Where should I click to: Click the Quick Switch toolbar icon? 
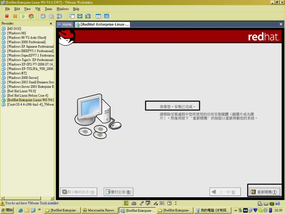click(x=88, y=16)
